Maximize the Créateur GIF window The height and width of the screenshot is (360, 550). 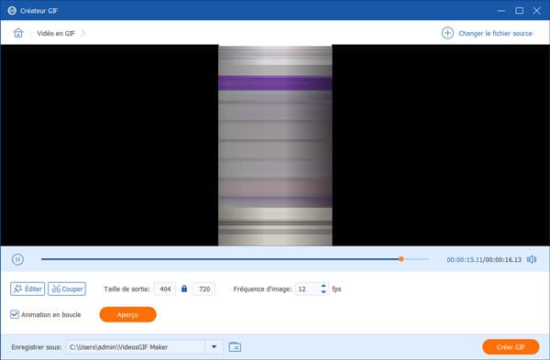(x=519, y=10)
